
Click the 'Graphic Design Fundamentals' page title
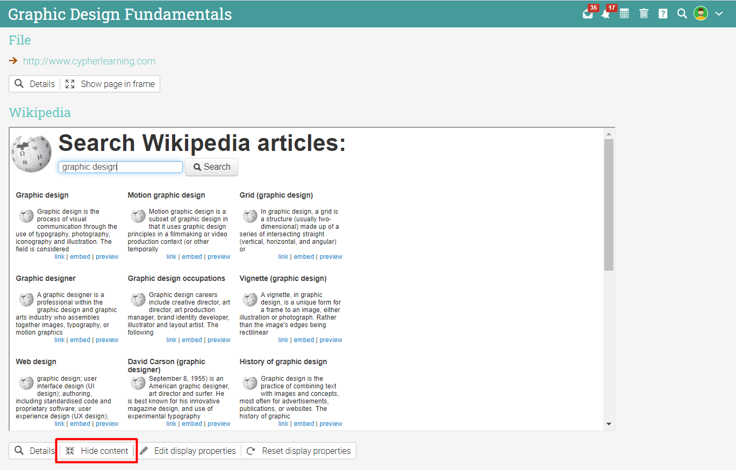(x=120, y=14)
